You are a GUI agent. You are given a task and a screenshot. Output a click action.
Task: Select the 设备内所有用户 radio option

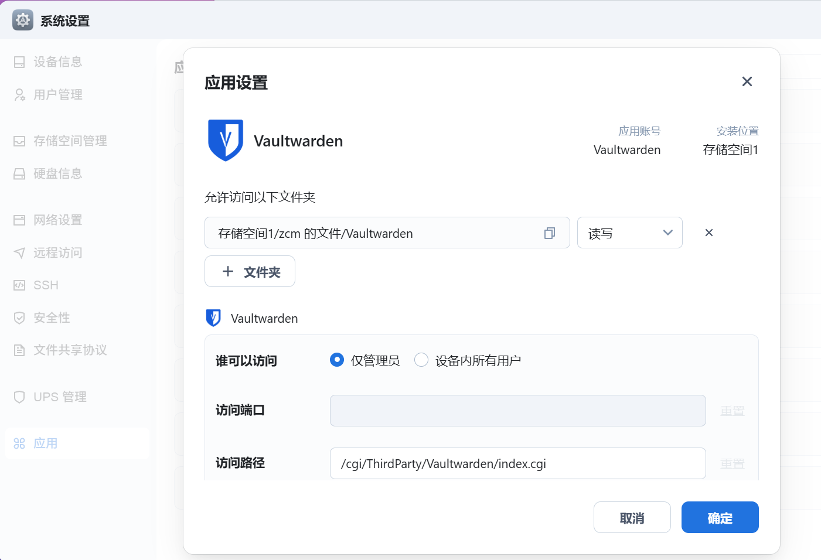tap(421, 360)
